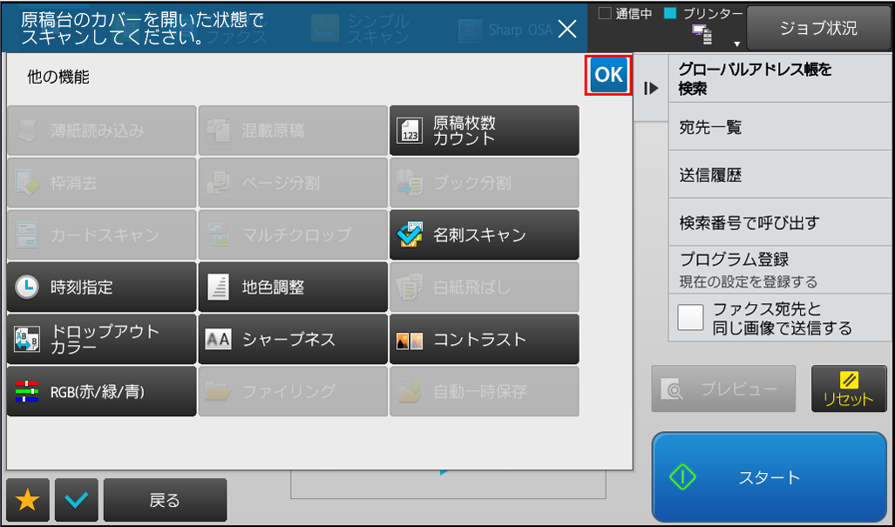Enable ファクス宛先と同じ画像で送信する checkbox
The height and width of the screenshot is (527, 895).
(690, 318)
